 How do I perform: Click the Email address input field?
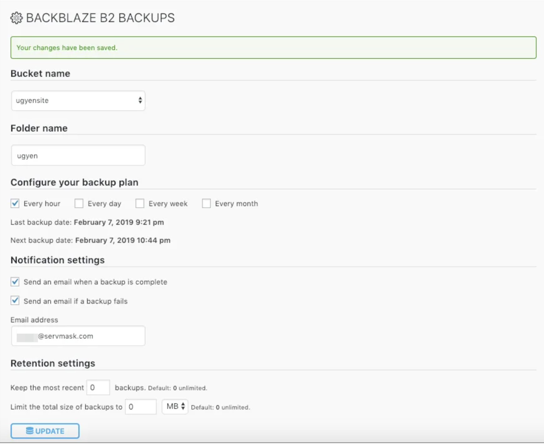click(78, 336)
